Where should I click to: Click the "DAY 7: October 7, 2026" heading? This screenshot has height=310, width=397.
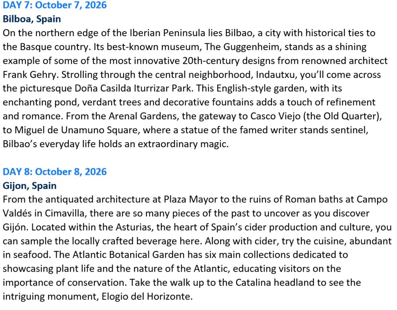(55, 5)
